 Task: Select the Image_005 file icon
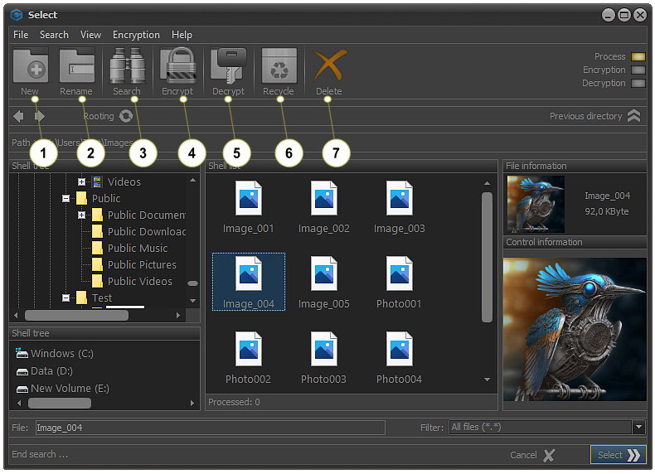pyautogui.click(x=323, y=273)
